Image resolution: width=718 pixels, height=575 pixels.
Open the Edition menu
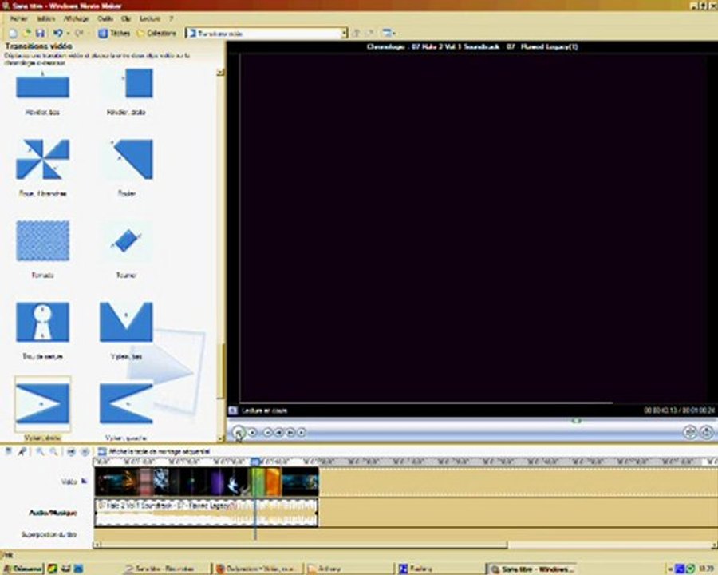point(45,19)
